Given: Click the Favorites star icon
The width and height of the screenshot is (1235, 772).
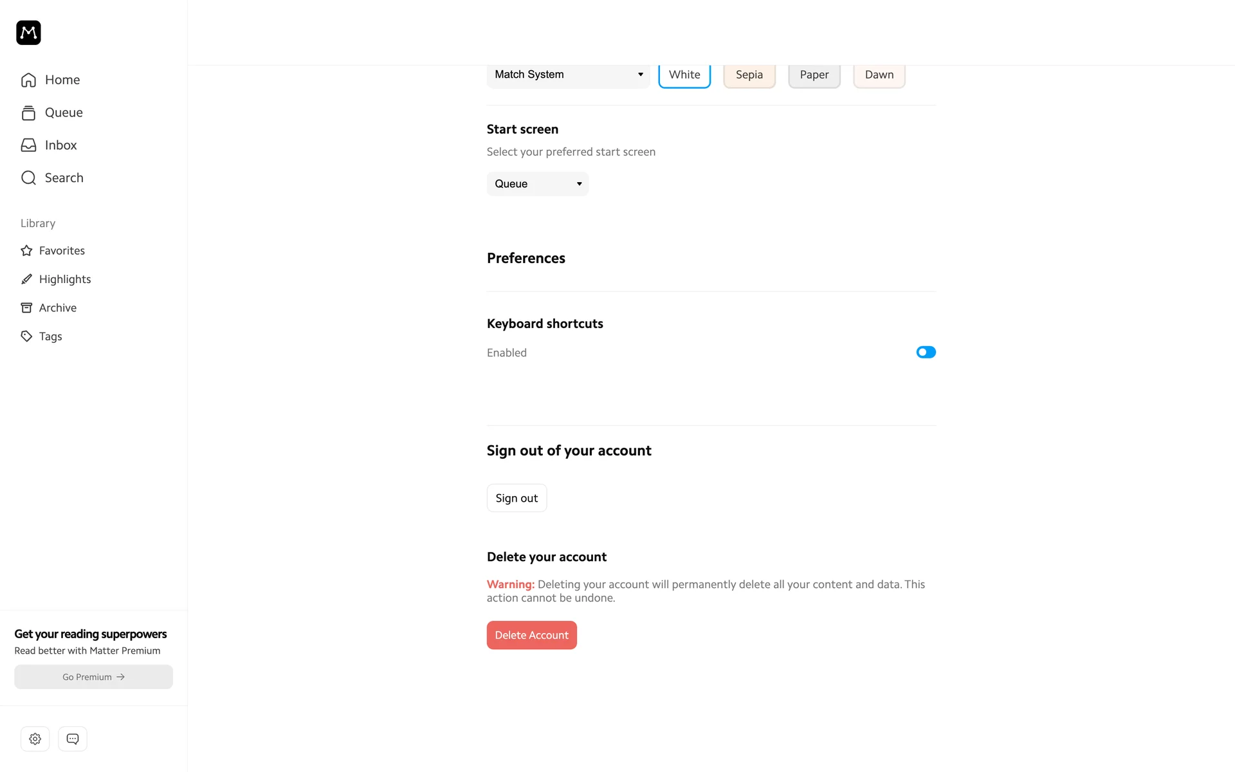Looking at the screenshot, I should tap(26, 251).
